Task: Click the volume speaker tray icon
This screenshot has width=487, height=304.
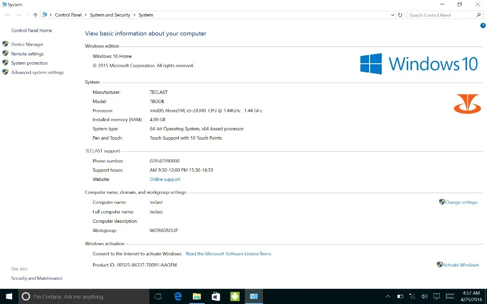Action: [x=424, y=297]
